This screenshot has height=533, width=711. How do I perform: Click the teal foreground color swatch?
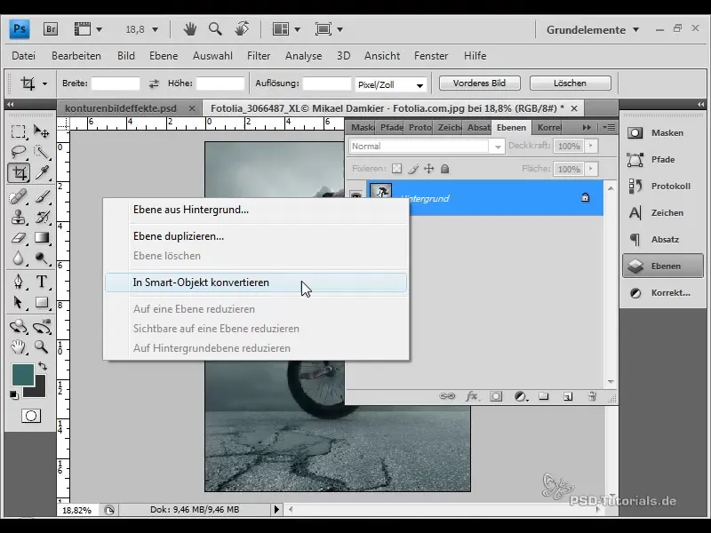point(22,374)
